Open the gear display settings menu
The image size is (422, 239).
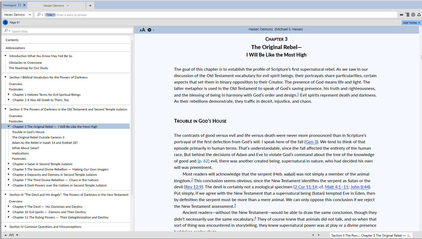point(149,30)
